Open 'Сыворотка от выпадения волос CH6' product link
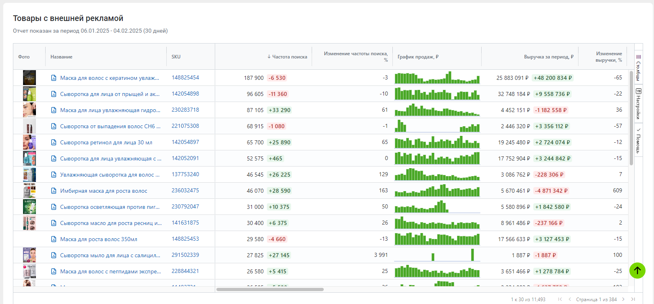This screenshot has height=304, width=654. pyautogui.click(x=110, y=126)
